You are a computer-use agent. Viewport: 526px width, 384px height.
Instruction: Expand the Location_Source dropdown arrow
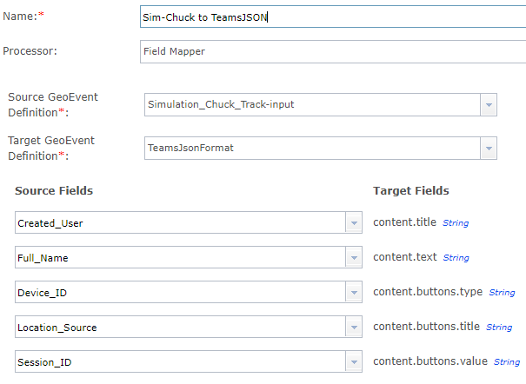pyautogui.click(x=354, y=328)
